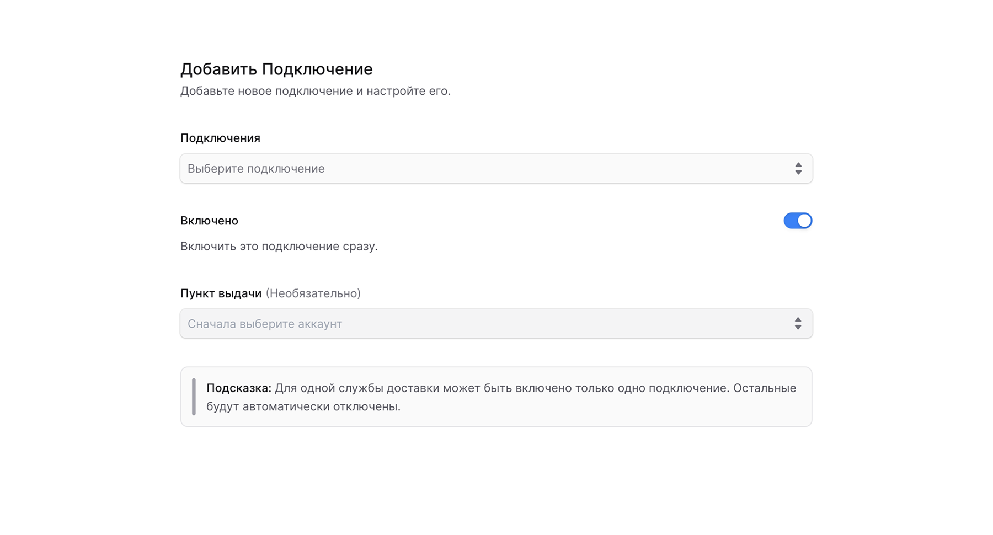Click the subtitle 'Добавьте новое подключение и настройте его'
Image resolution: width=993 pixels, height=535 pixels.
pyautogui.click(x=315, y=90)
